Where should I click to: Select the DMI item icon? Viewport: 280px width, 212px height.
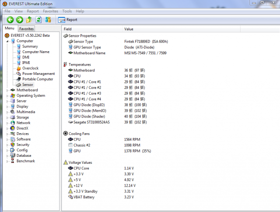[18, 57]
